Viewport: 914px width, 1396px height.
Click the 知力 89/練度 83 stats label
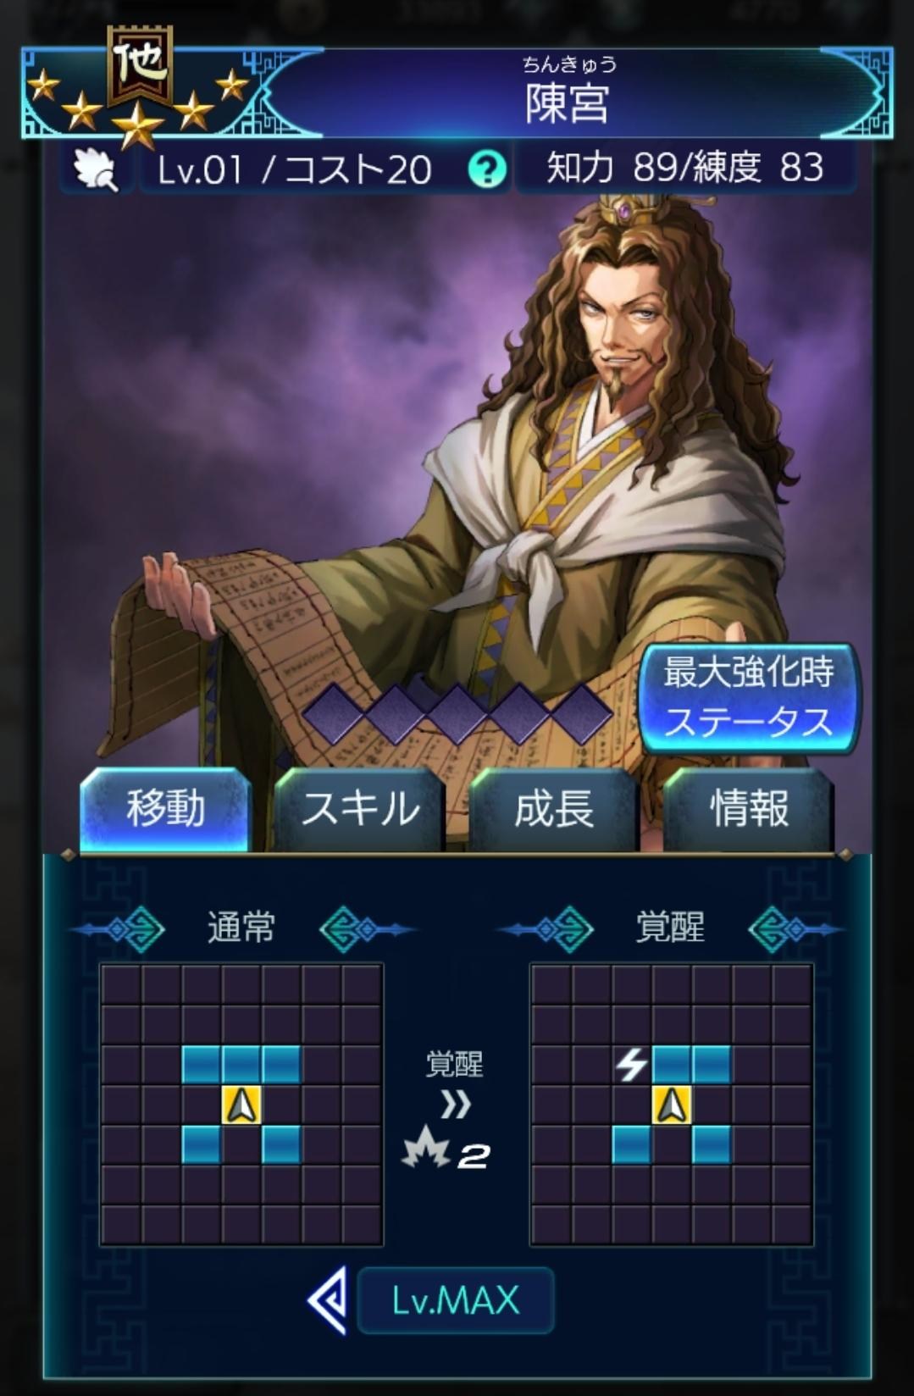pyautogui.click(x=685, y=168)
